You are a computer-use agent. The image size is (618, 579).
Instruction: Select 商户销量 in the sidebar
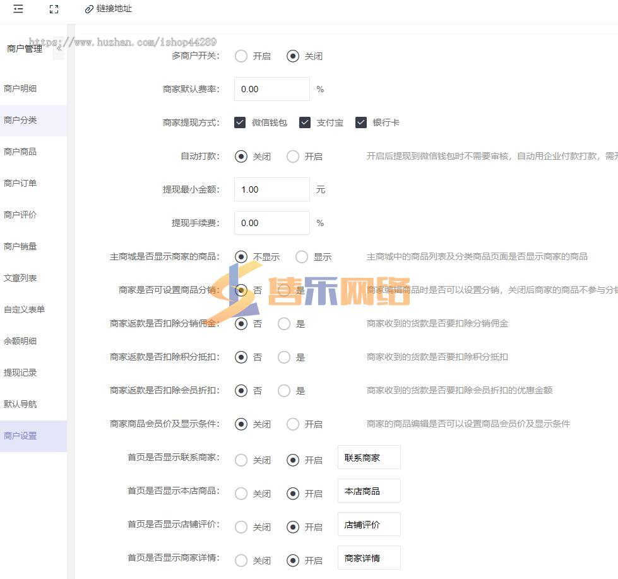pos(33,246)
